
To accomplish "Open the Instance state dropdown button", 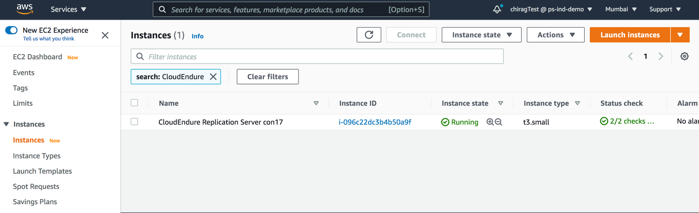I will tap(481, 35).
